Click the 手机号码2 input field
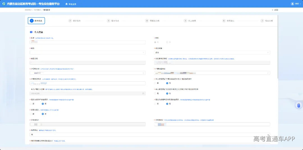 pos(212,124)
